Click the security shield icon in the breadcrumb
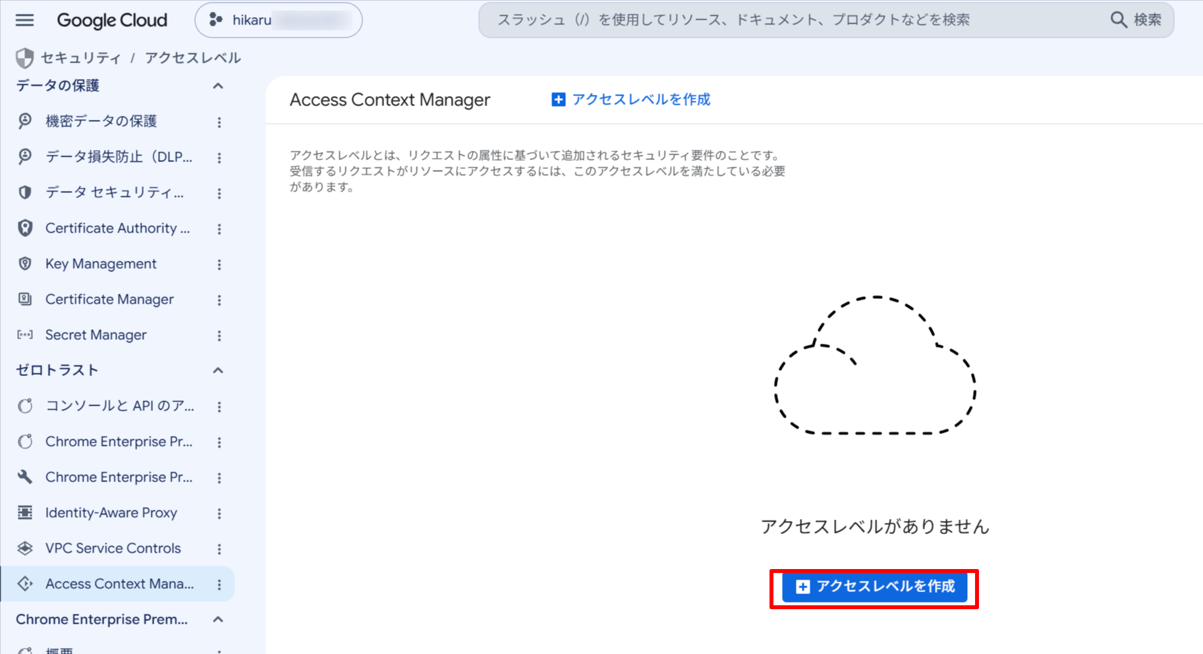The width and height of the screenshot is (1203, 654). pos(24,58)
